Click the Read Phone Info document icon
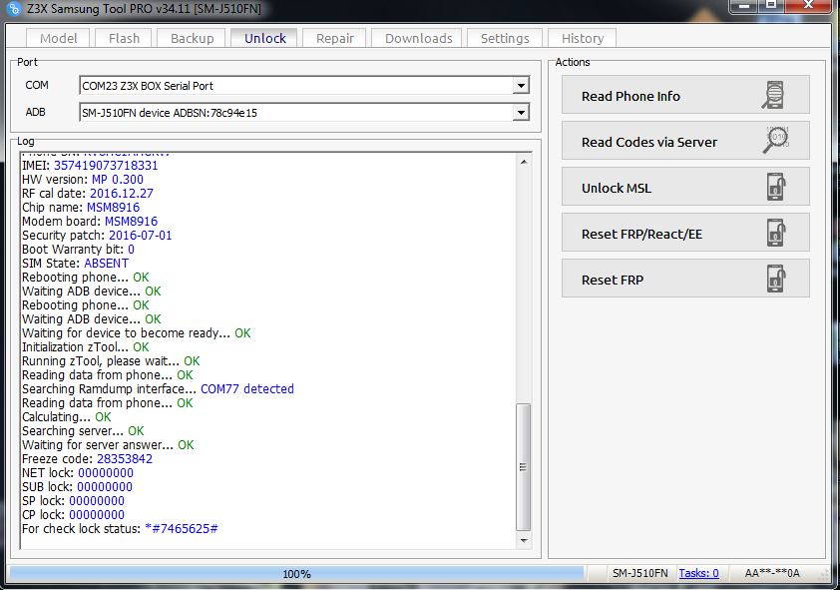 pos(773,96)
